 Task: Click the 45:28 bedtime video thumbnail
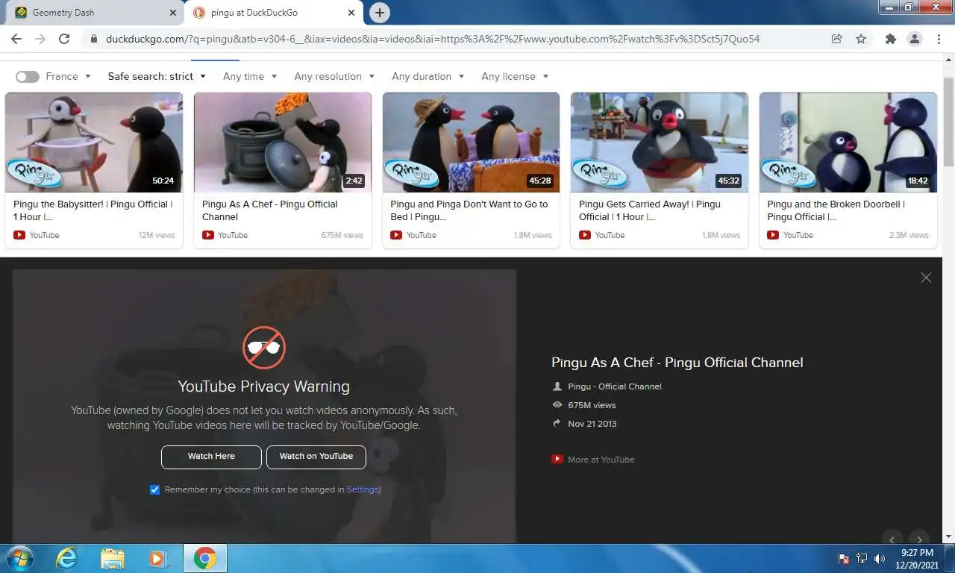click(x=471, y=143)
